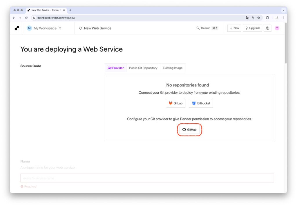Click the translate page icon

click(x=247, y=18)
